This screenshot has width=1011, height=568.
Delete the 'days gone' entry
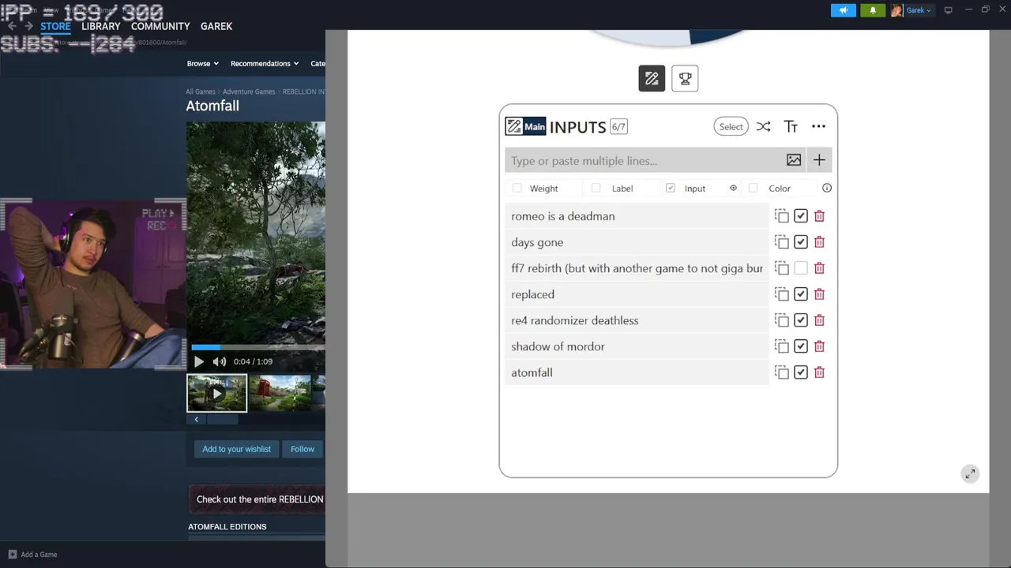(819, 241)
